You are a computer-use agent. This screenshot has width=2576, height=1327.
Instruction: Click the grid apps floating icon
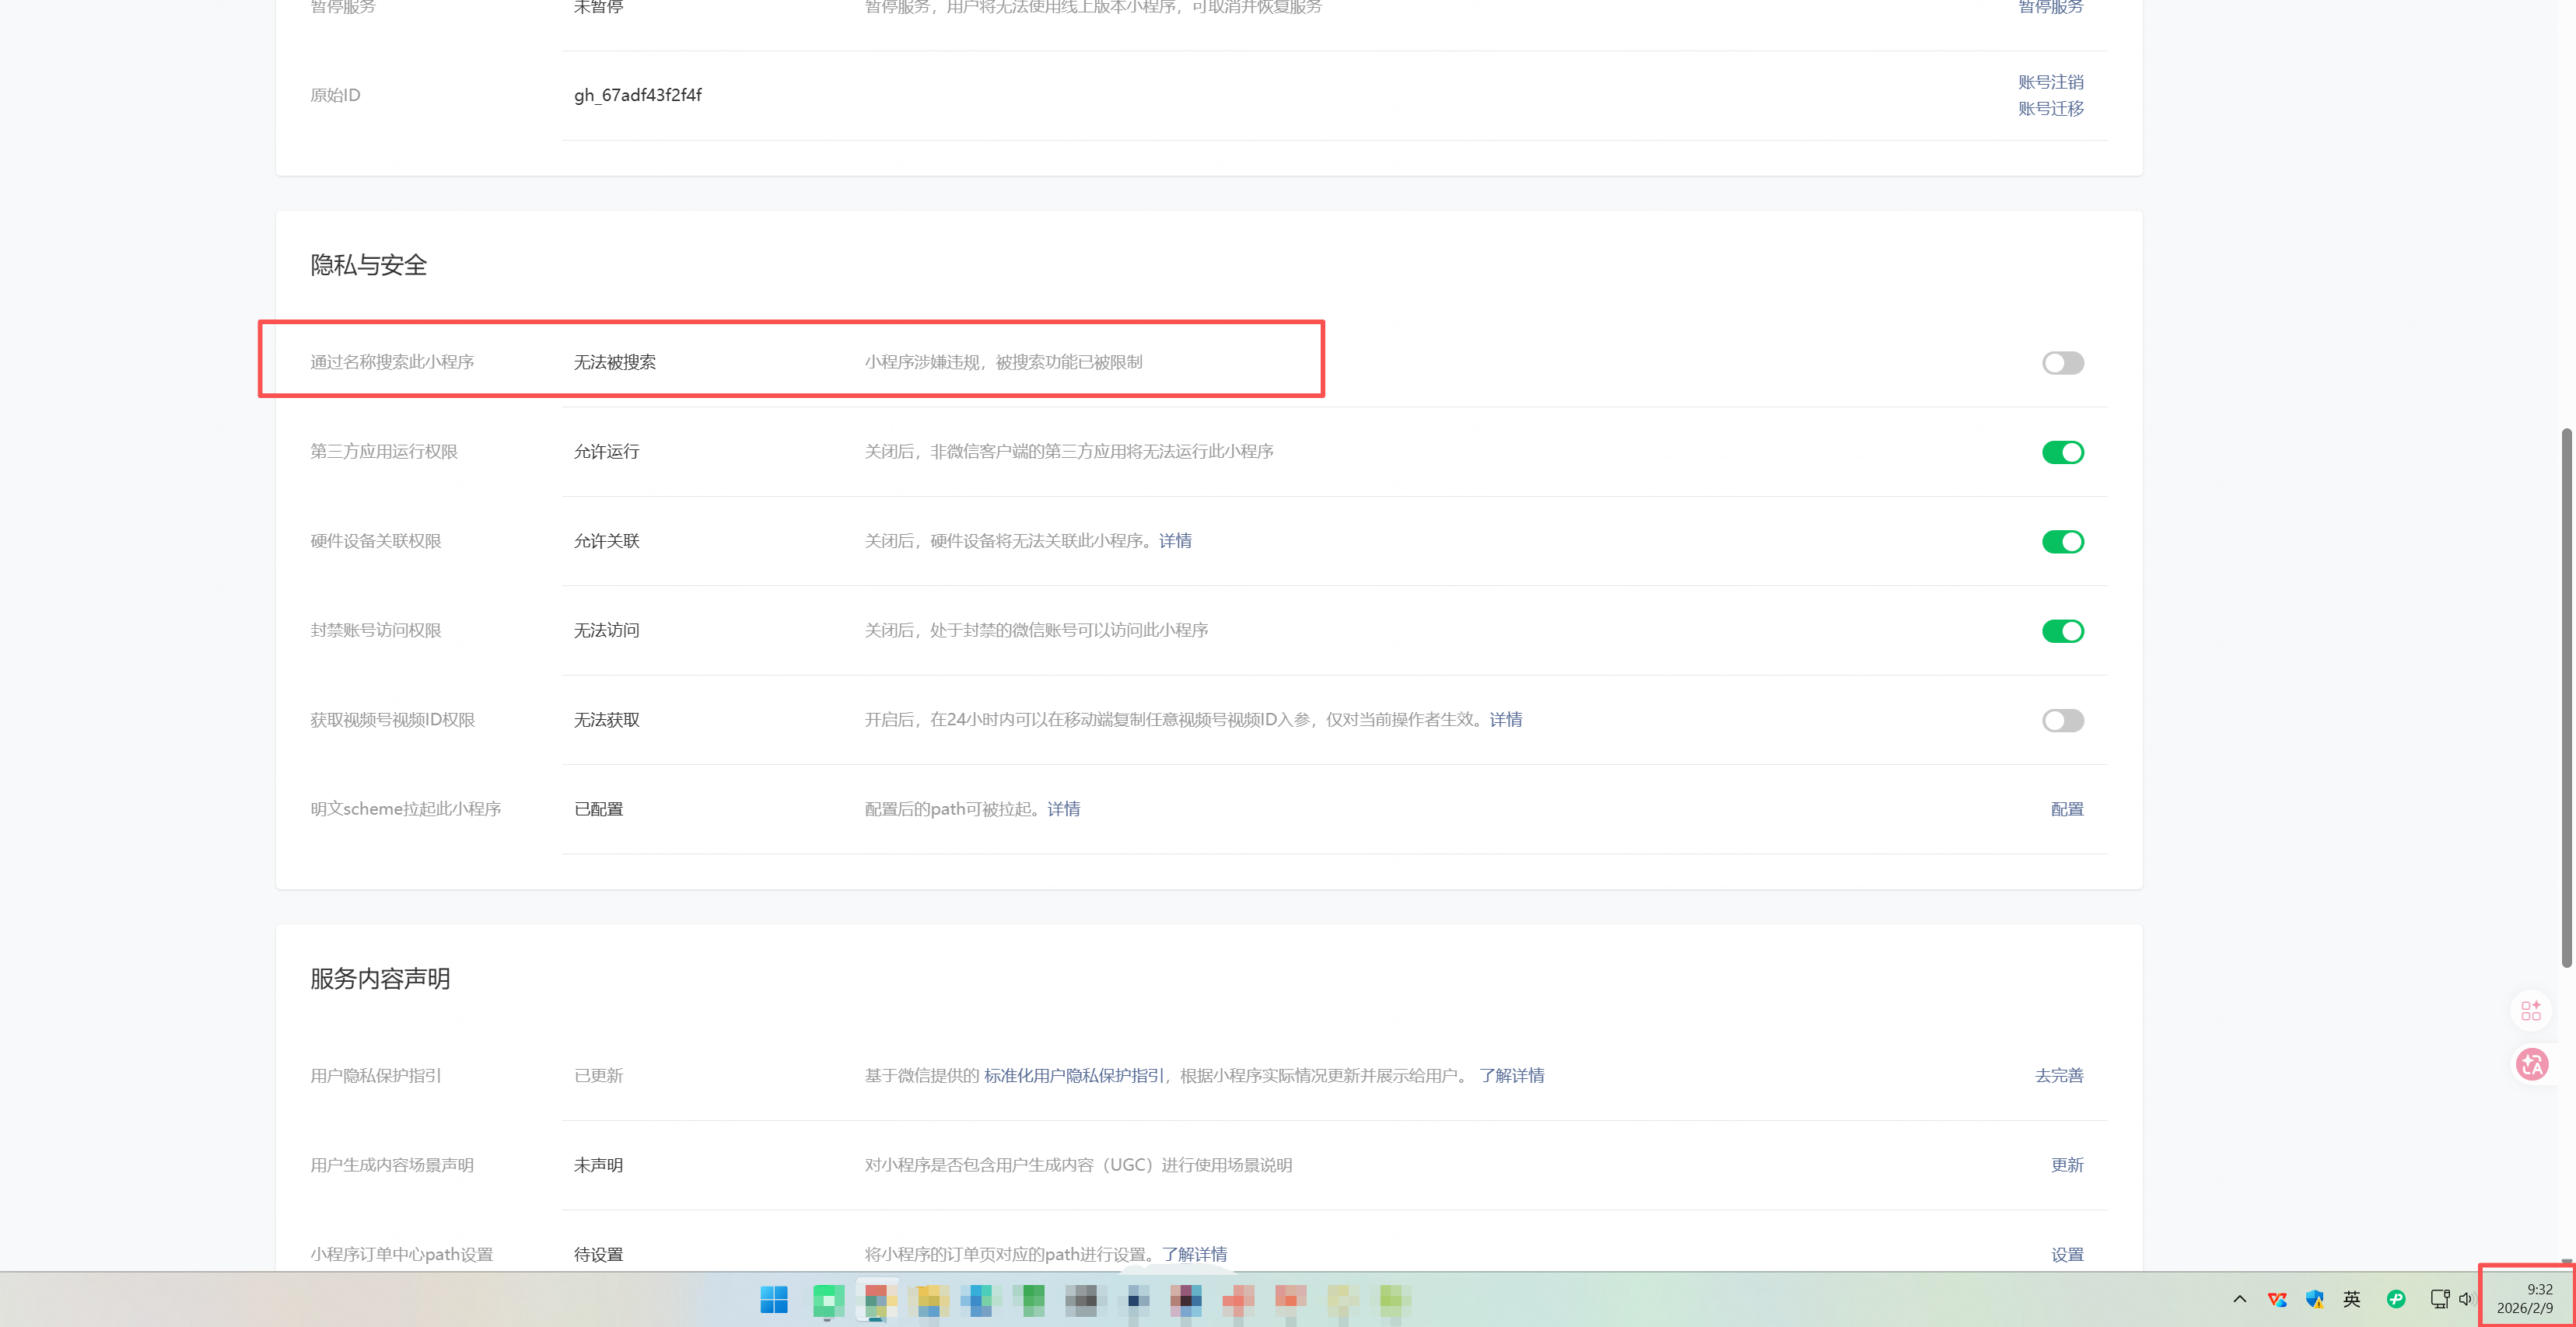(2531, 1011)
